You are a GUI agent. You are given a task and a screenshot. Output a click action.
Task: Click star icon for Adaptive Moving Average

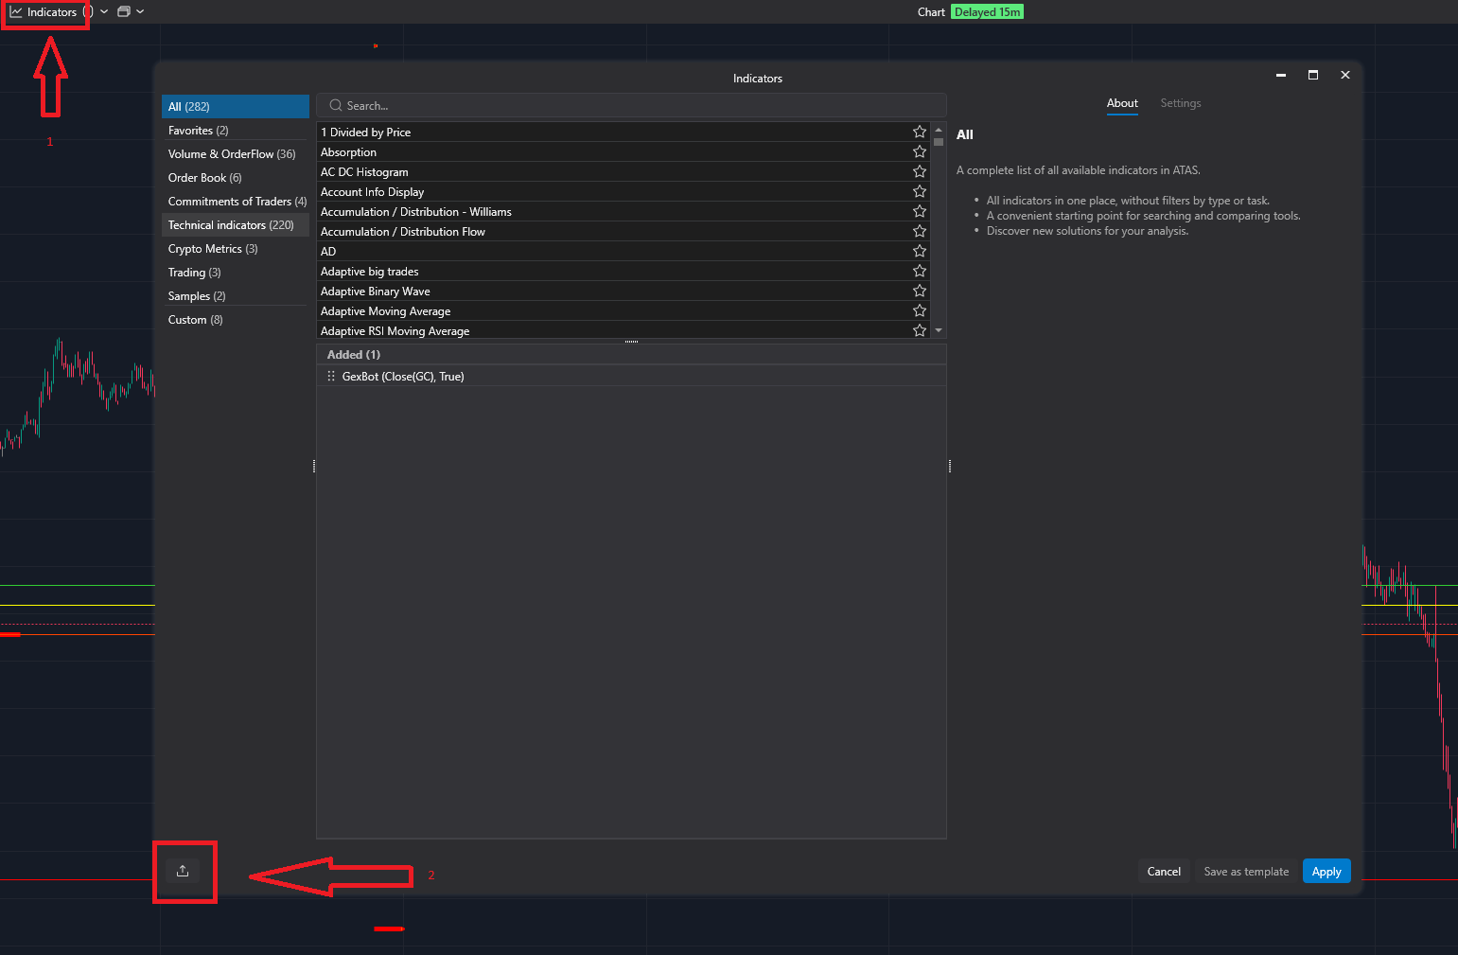tap(919, 310)
